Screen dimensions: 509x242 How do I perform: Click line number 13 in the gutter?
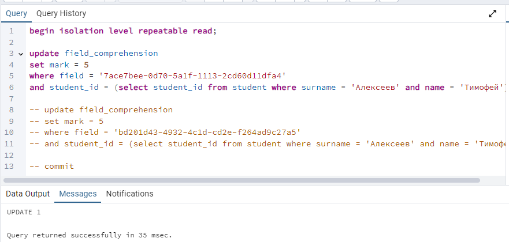(9, 167)
